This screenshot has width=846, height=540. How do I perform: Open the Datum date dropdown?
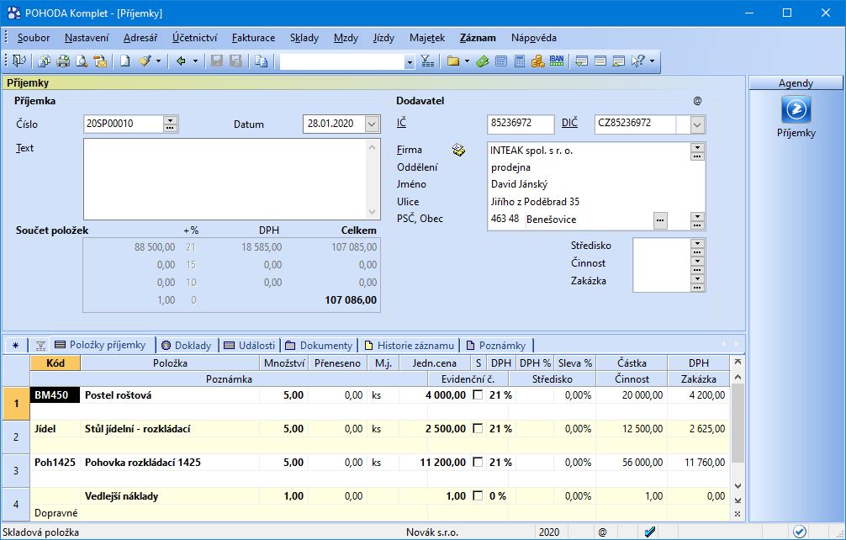(372, 124)
